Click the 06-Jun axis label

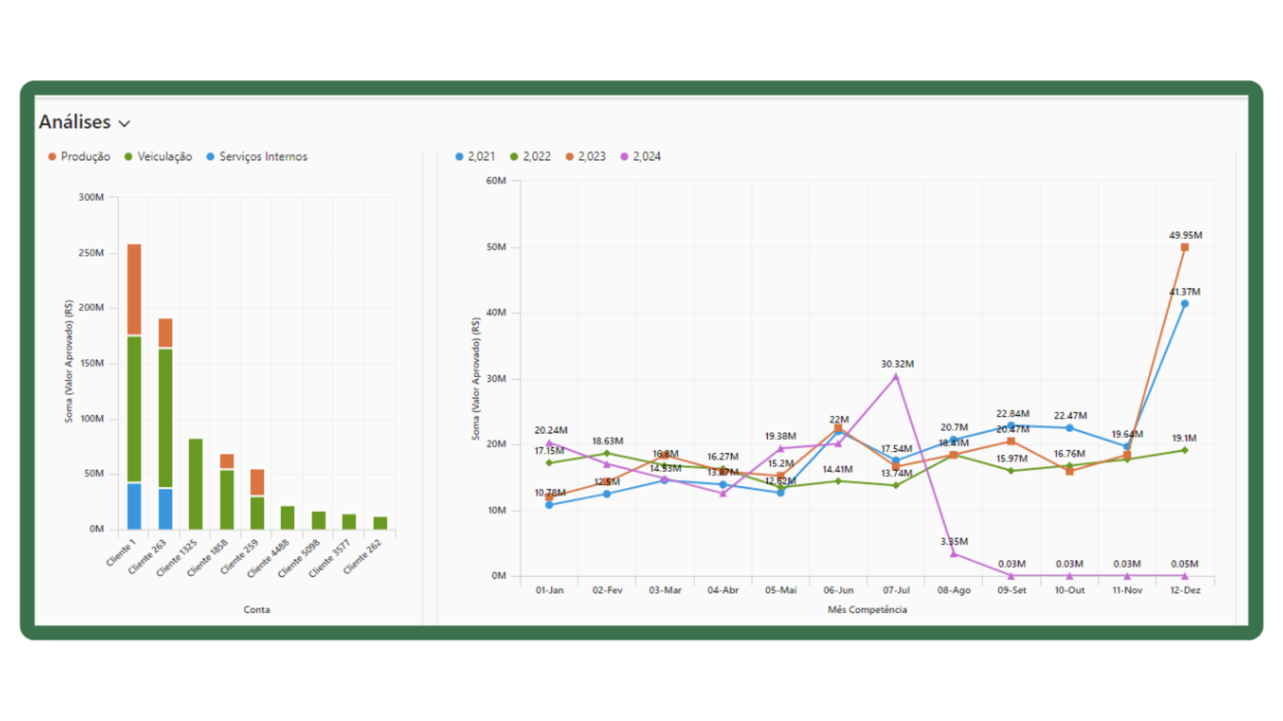[x=838, y=590]
